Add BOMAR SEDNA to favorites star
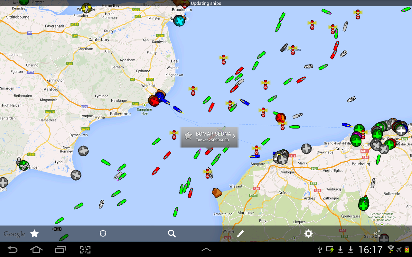This screenshot has width=412, height=257. [x=188, y=136]
